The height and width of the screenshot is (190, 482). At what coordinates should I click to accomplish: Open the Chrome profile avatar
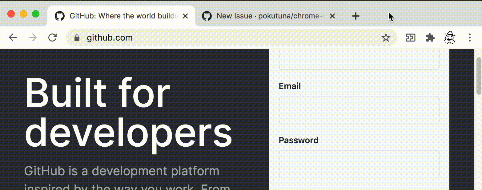(x=450, y=38)
